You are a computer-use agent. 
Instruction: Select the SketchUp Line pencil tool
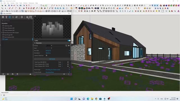point(12,8)
